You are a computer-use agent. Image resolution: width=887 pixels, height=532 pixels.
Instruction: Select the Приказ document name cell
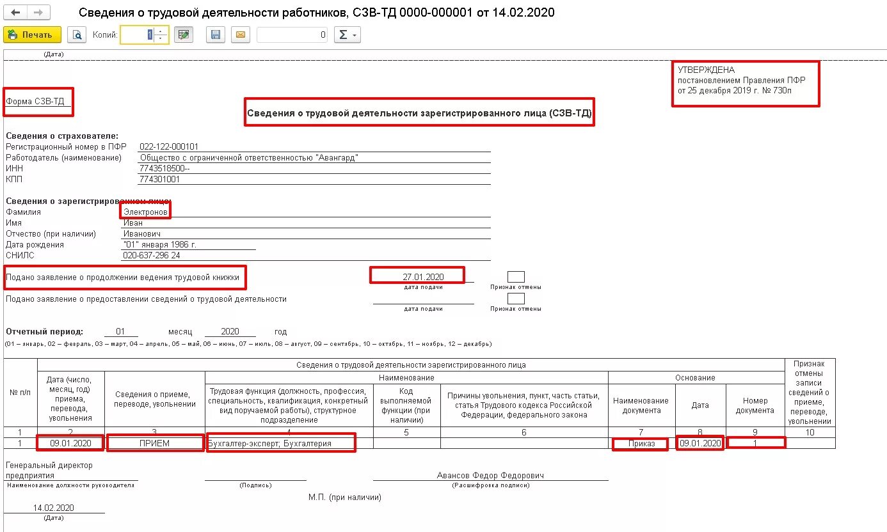tap(641, 443)
